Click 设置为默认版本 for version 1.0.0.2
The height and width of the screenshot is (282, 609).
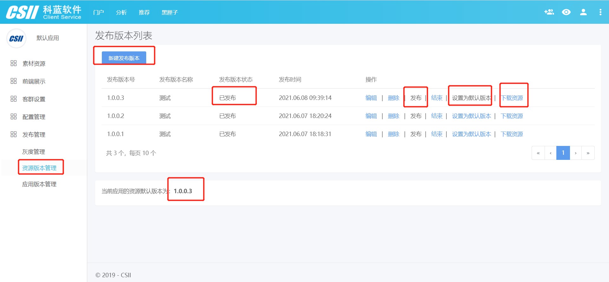pyautogui.click(x=472, y=116)
